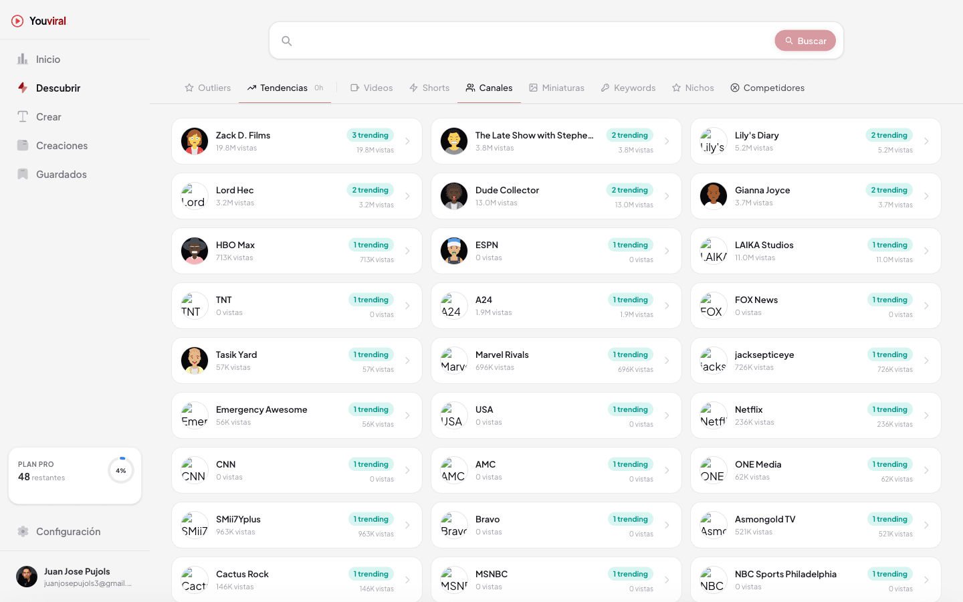Viewport: 963px width, 602px height.
Task: Click the Competidores circle-x icon
Action: 735,88
